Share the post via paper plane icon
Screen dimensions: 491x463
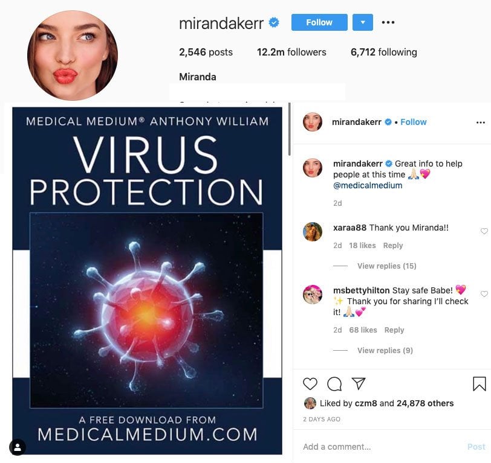(359, 383)
